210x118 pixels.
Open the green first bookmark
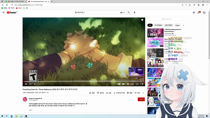point(4,8)
